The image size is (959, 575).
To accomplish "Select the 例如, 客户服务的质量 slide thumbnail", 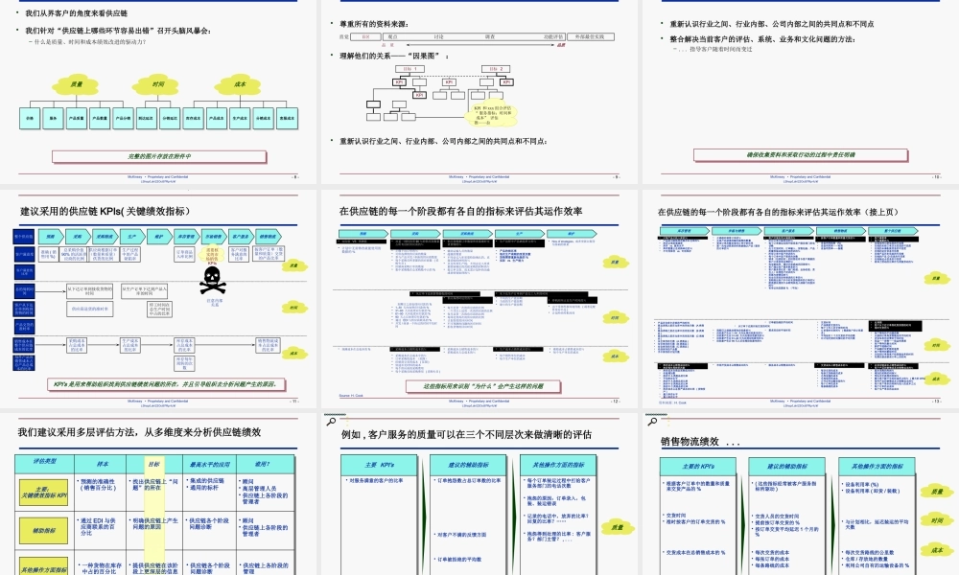I will click(x=479, y=494).
